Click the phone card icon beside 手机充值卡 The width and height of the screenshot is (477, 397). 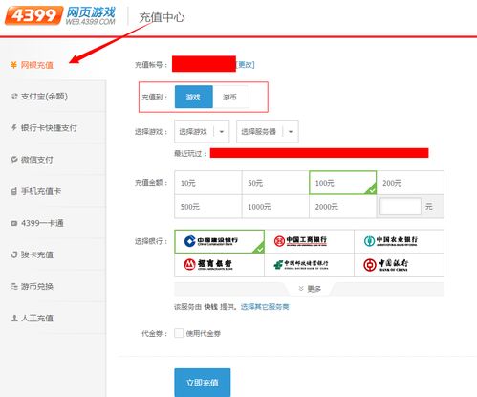point(14,191)
